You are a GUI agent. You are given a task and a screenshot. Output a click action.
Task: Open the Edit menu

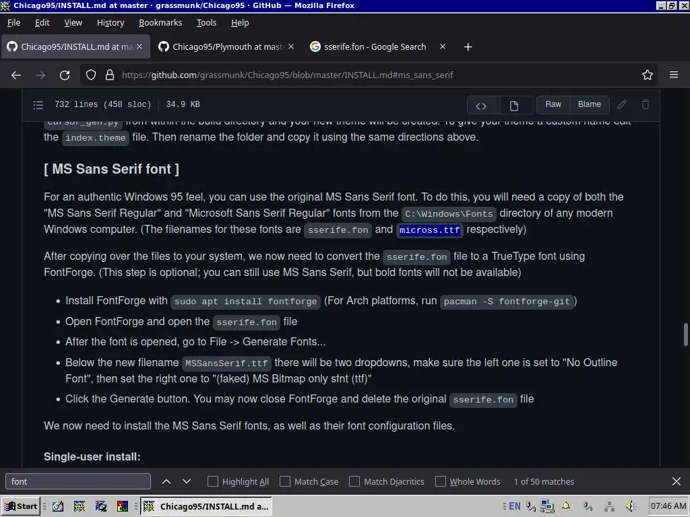[x=42, y=22]
